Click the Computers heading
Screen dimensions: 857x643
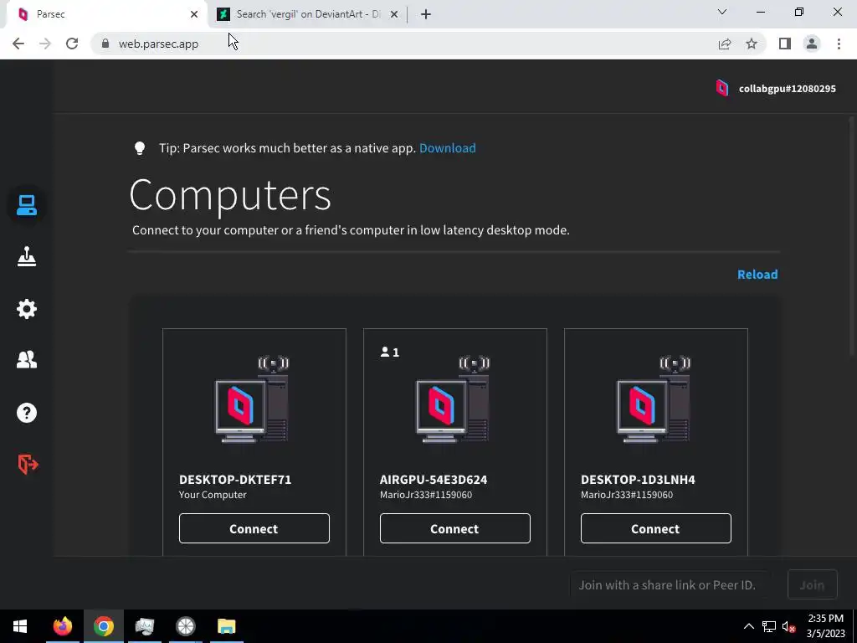click(230, 195)
